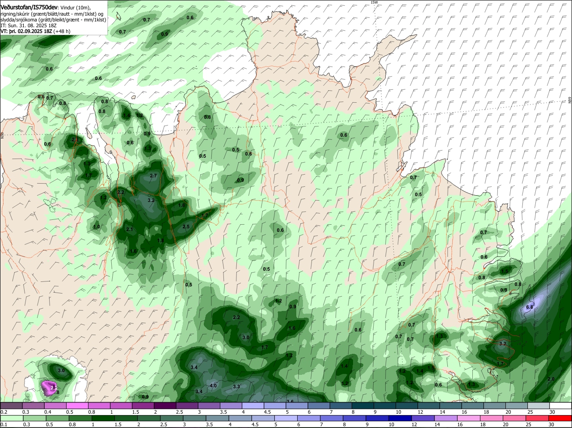
Task: Select the red 30 swatch in lower legend row
Action: pyautogui.click(x=560, y=418)
